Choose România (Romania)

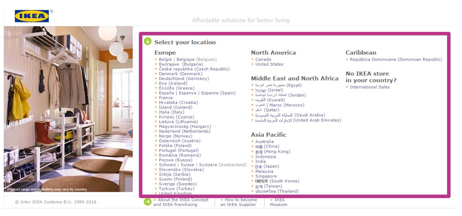[180, 155]
